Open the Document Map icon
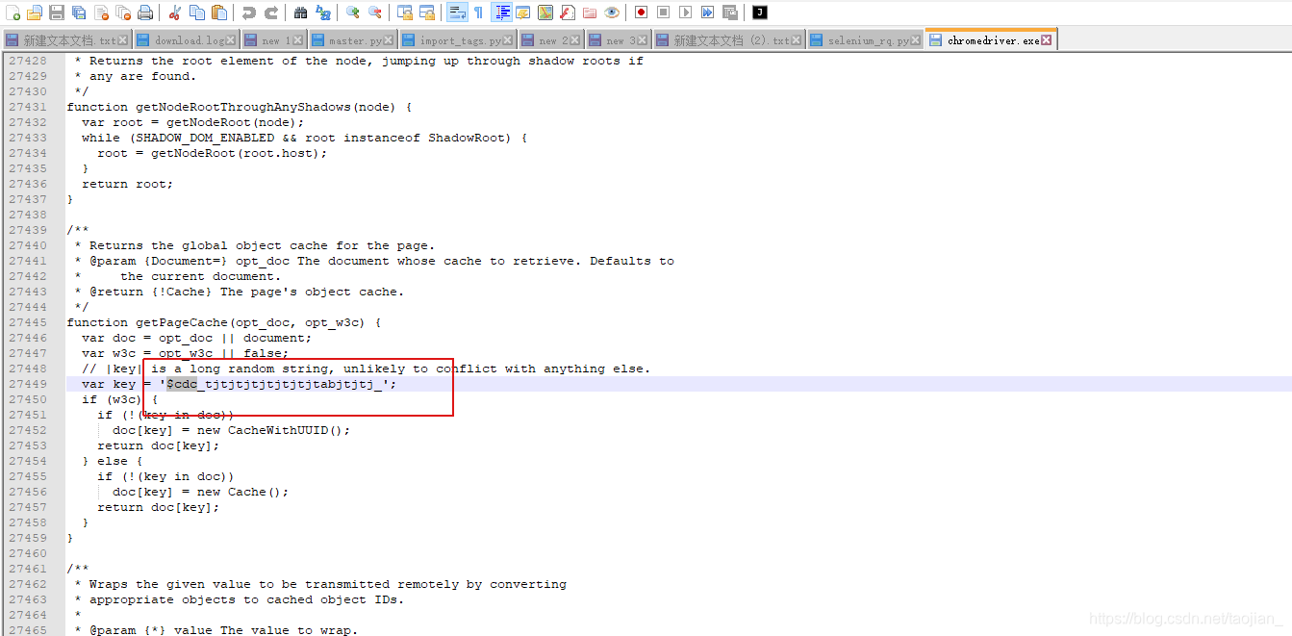Image resolution: width=1292 pixels, height=636 pixels. pyautogui.click(x=545, y=13)
